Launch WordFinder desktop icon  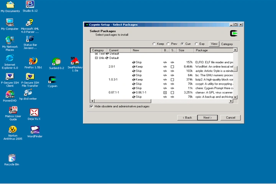pos(35,132)
